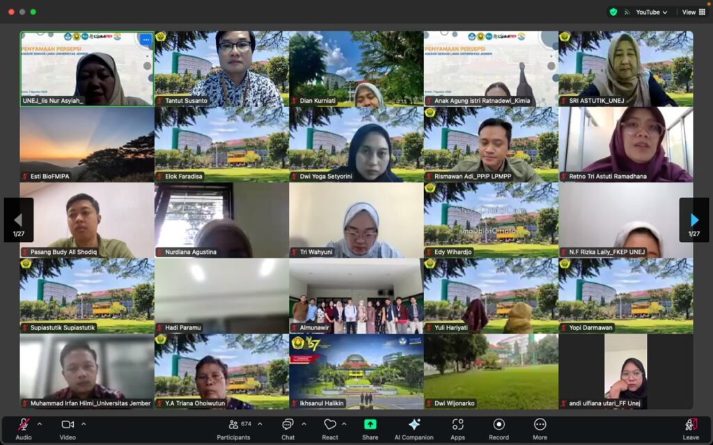Open the View layout menu
The width and height of the screenshot is (713, 445).
coord(694,12)
